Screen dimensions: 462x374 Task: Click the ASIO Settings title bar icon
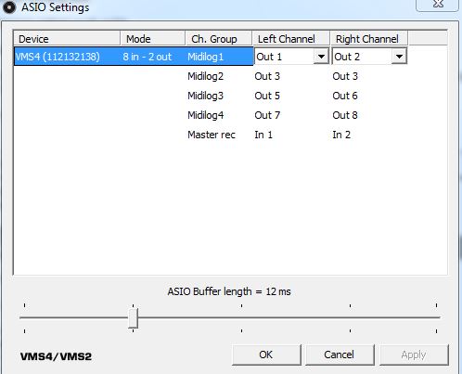8,7
